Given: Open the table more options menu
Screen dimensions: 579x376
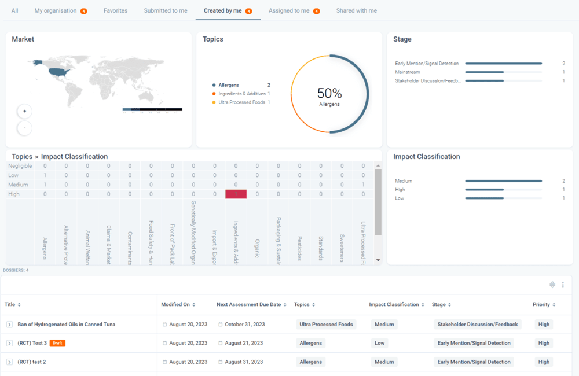Looking at the screenshot, I should (x=563, y=285).
